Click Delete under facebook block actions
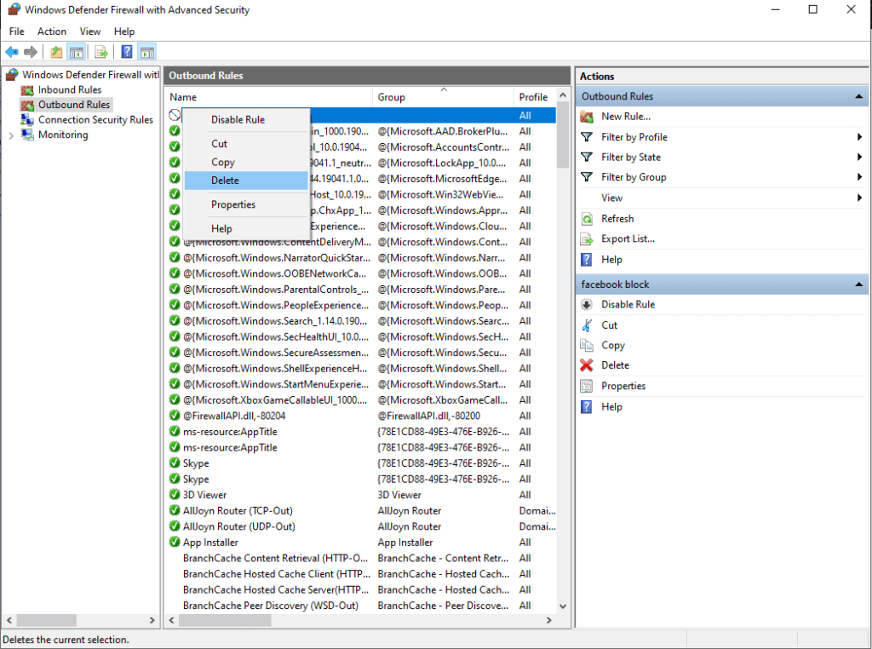 pos(615,365)
